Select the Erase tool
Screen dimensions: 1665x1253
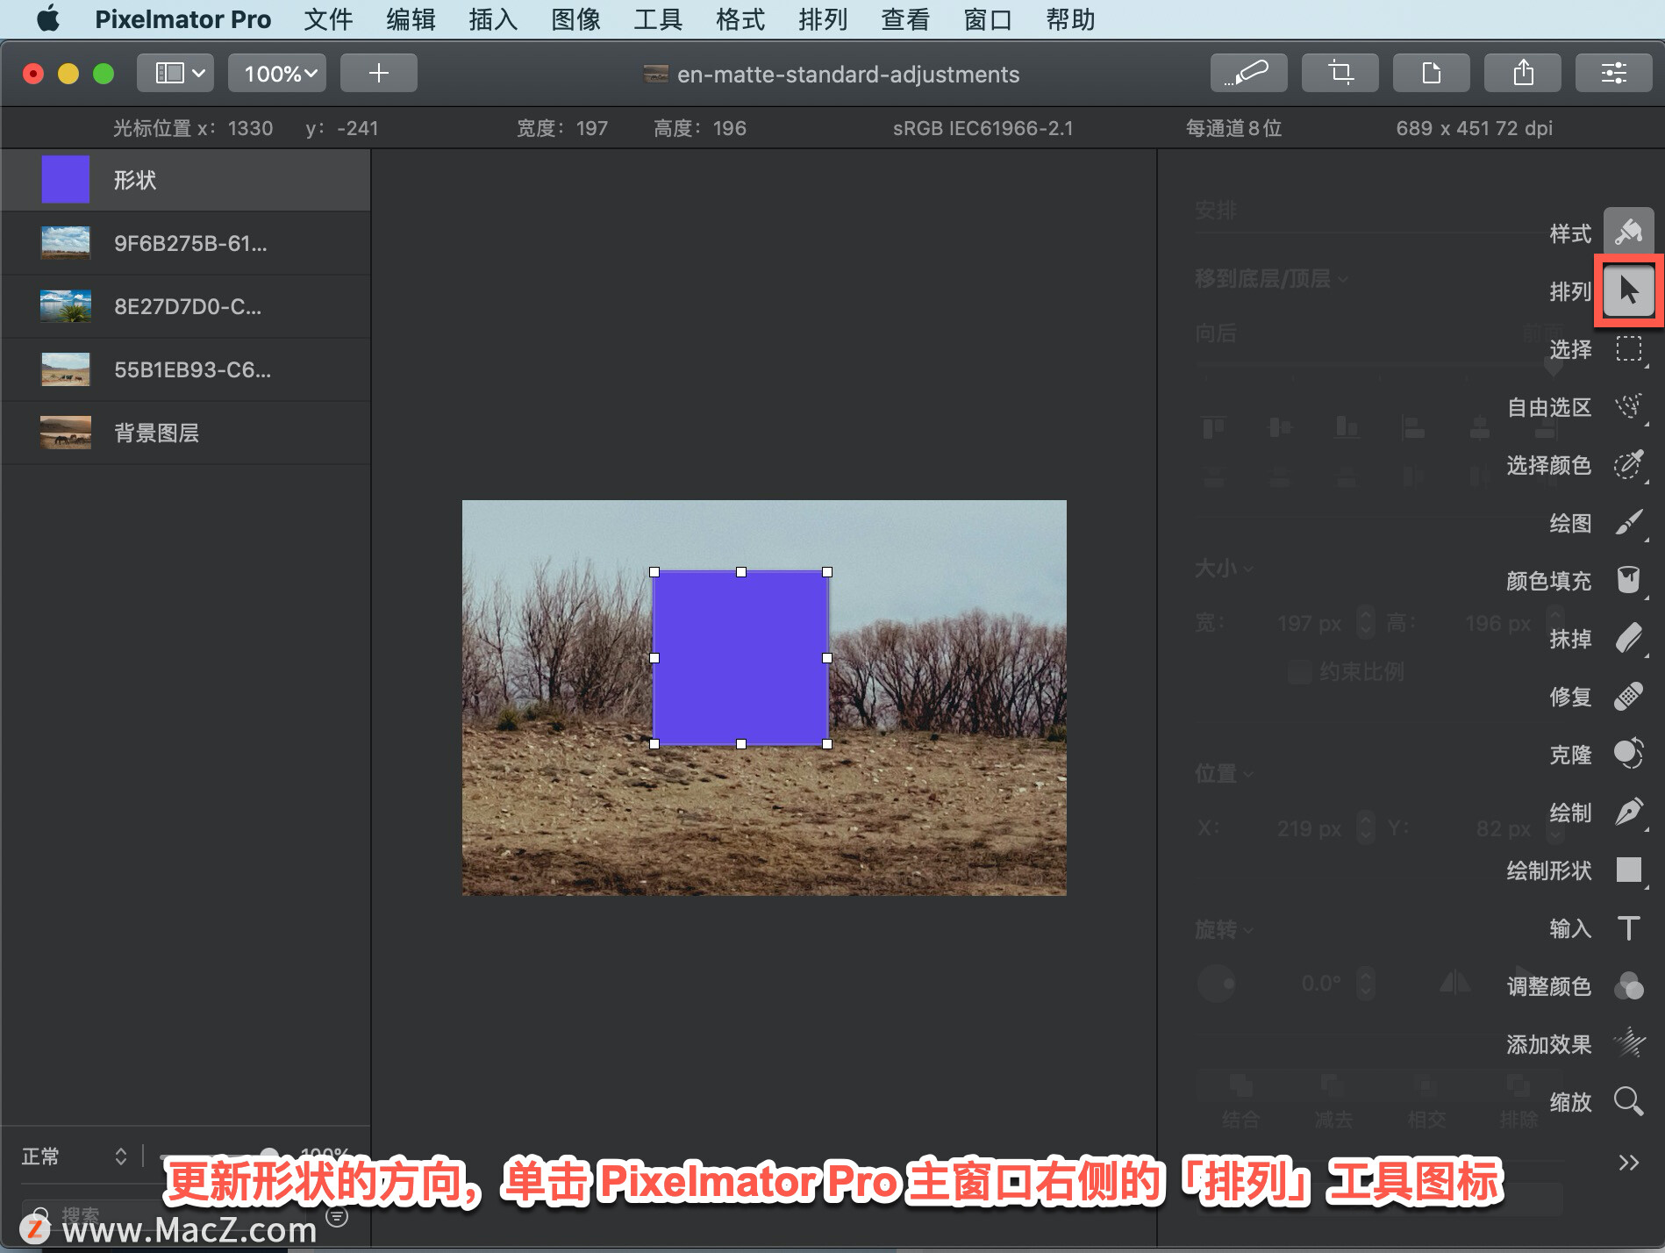(1628, 638)
